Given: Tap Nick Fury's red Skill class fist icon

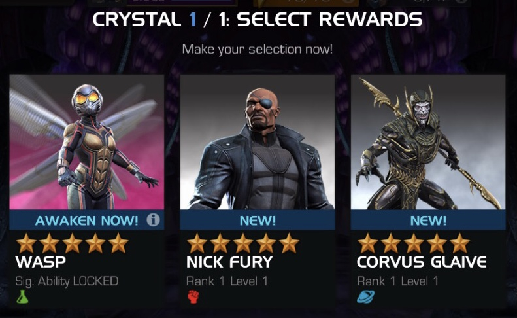Looking at the screenshot, I should point(193,296).
